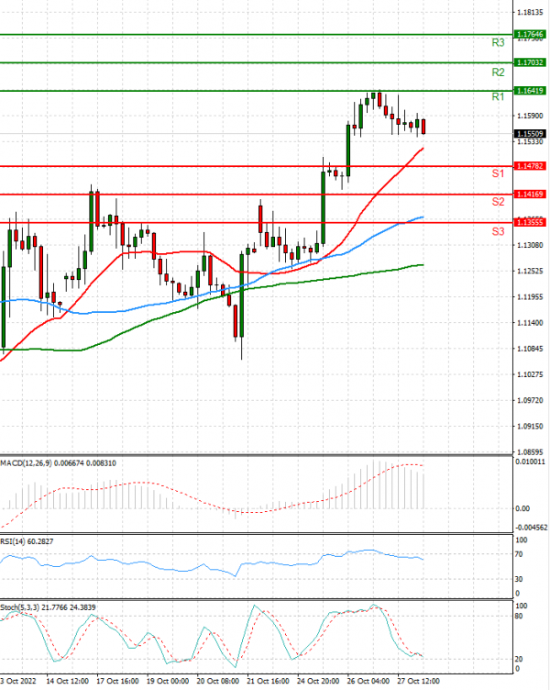Click the 24 Oct 20:00 time label
Image resolution: width=550 pixels, height=690 pixels.
318,681
